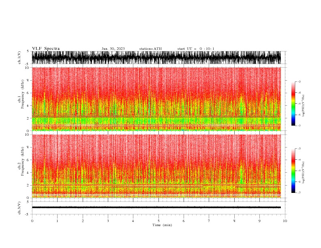Click the log(PSD) label beside ch.2 colorbar
This screenshot has height=248, width=321.
[x=303, y=173]
